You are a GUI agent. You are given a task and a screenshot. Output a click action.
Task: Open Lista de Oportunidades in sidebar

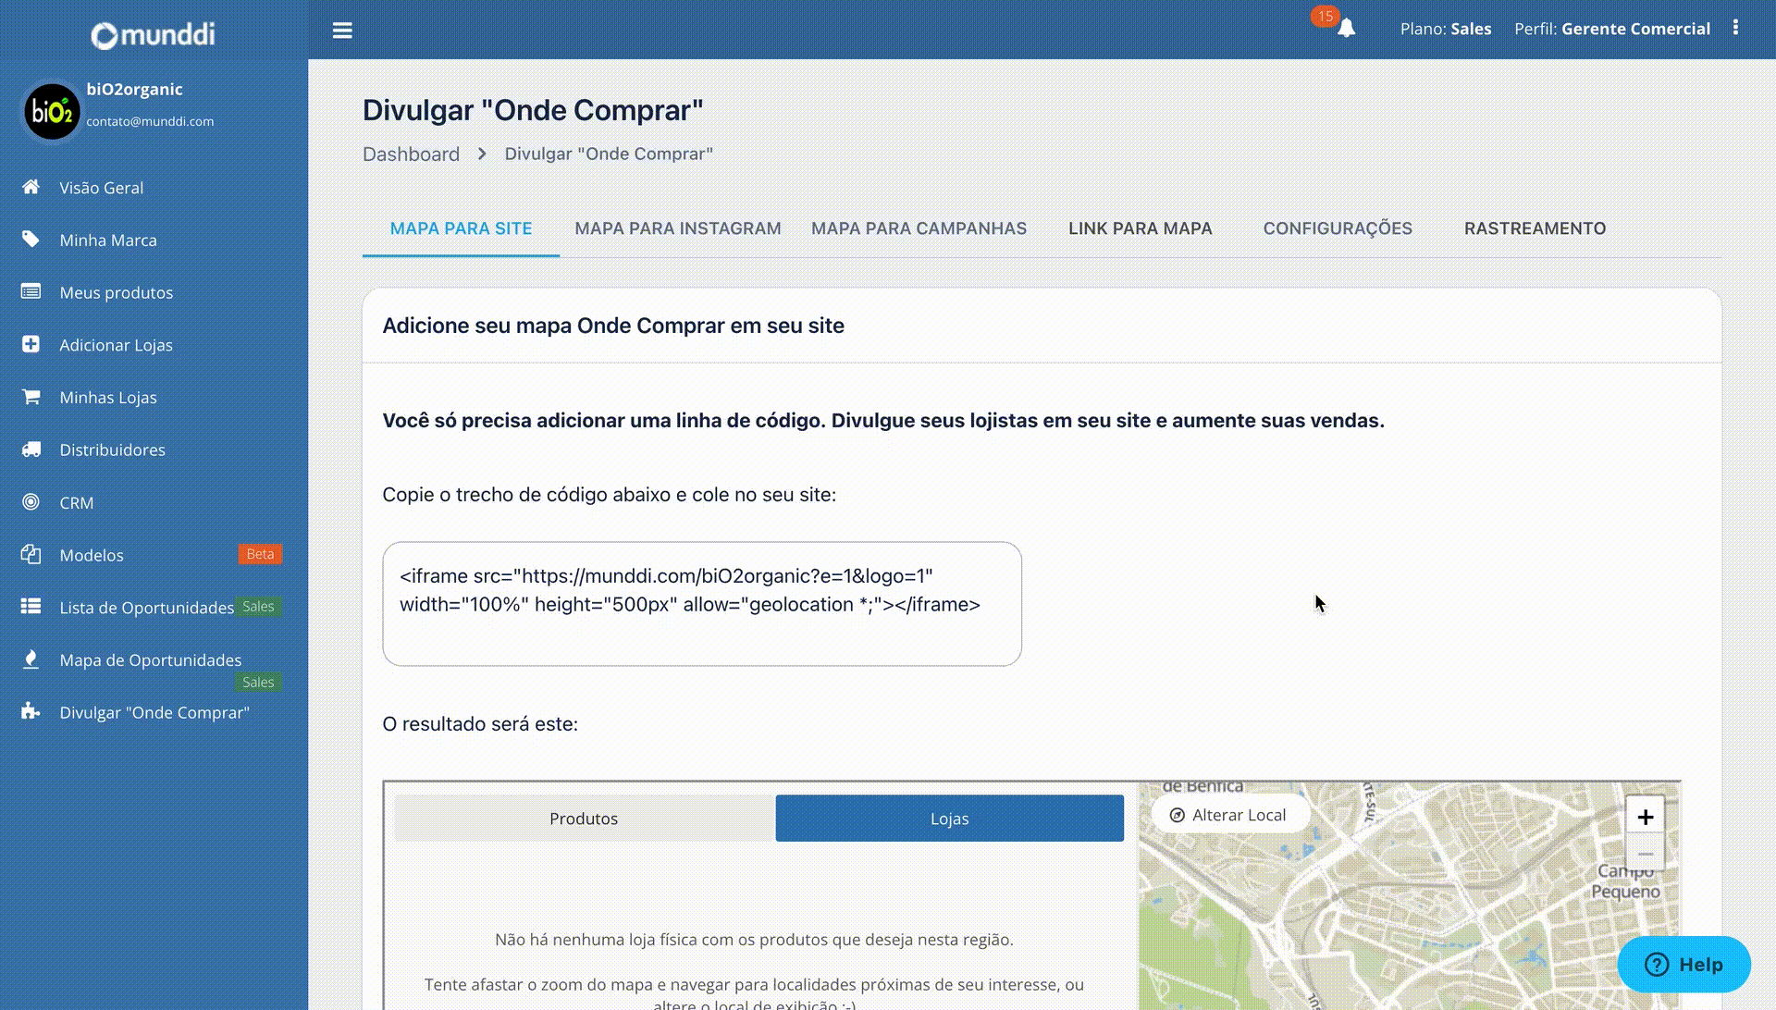(146, 608)
